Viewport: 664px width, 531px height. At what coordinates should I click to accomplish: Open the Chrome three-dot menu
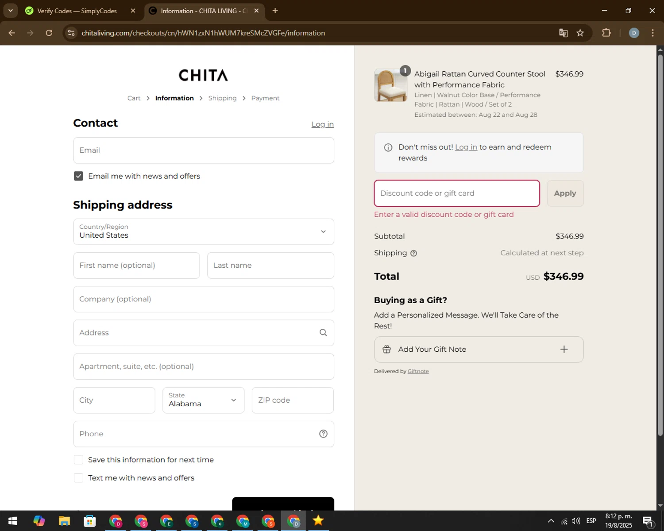[652, 33]
